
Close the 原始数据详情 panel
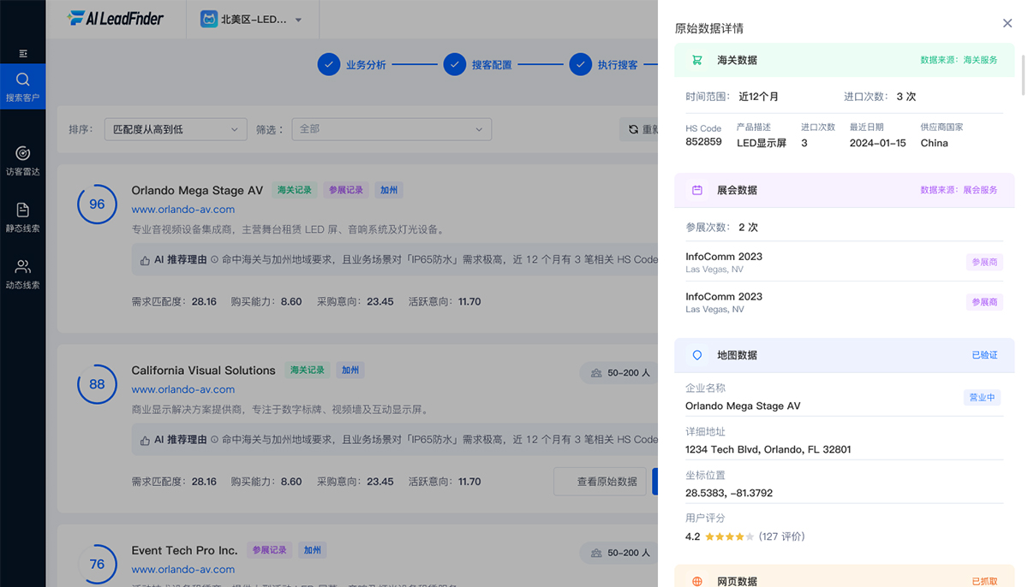coord(1007,23)
